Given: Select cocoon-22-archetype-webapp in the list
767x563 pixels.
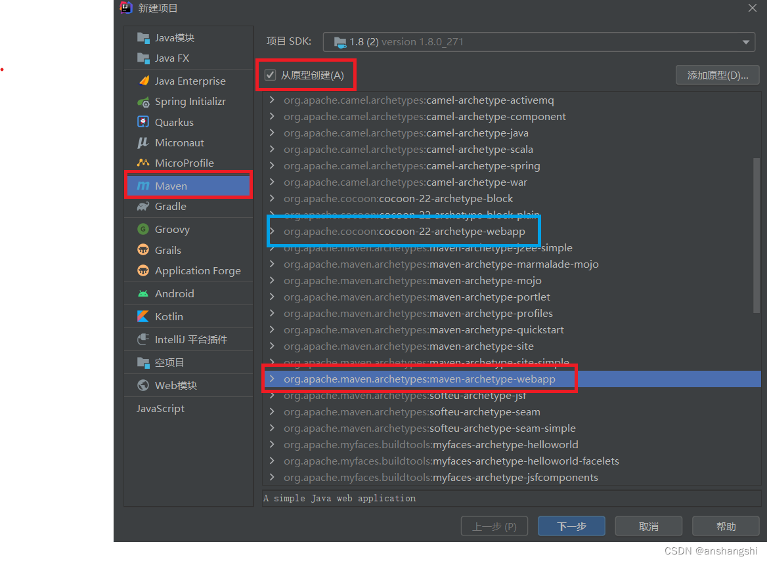Looking at the screenshot, I should point(406,231).
